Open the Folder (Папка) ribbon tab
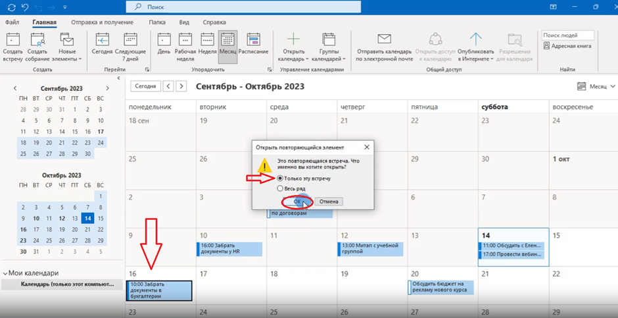Image resolution: width=618 pixels, height=318 pixels. pyautogui.click(x=157, y=22)
